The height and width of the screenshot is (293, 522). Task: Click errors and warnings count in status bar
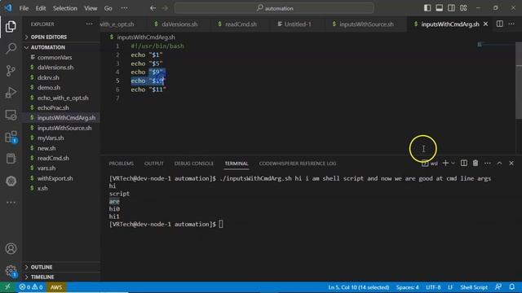(x=31, y=287)
